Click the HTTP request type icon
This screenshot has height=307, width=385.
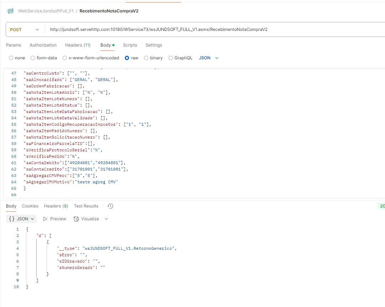10,11
